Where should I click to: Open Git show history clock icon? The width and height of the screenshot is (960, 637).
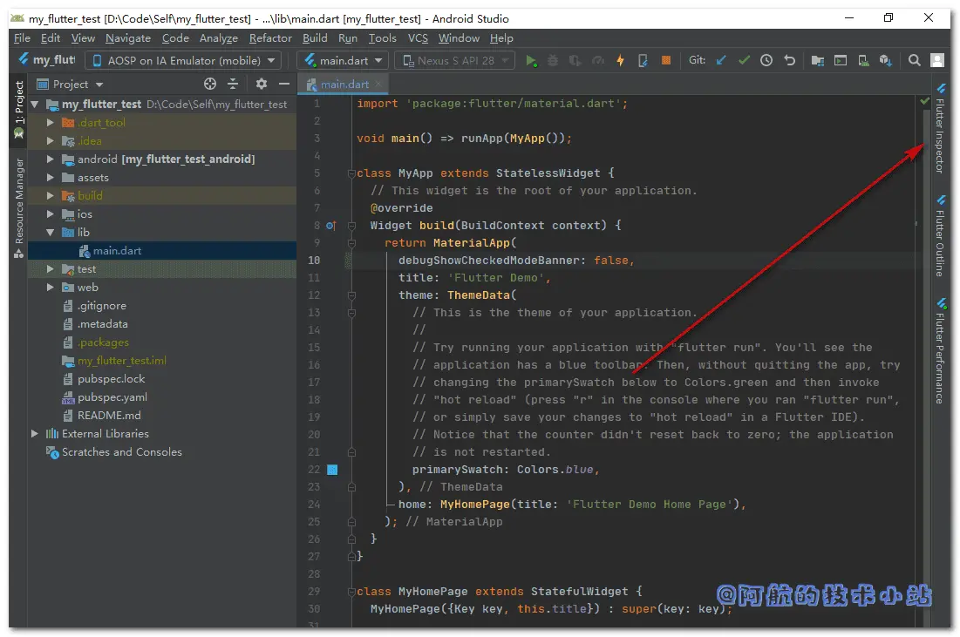click(766, 60)
